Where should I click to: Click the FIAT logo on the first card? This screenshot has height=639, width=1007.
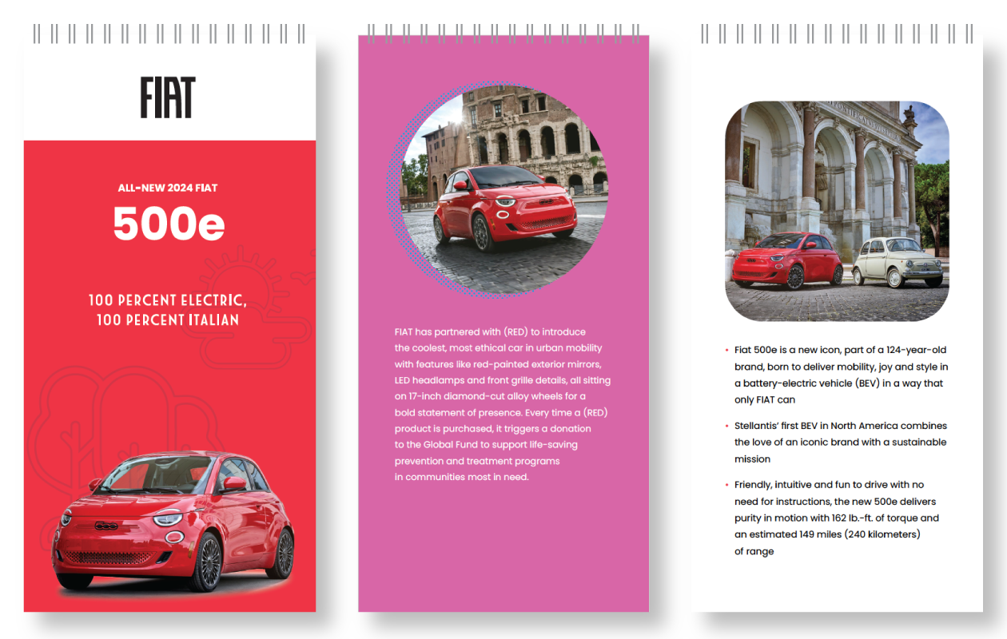(168, 97)
